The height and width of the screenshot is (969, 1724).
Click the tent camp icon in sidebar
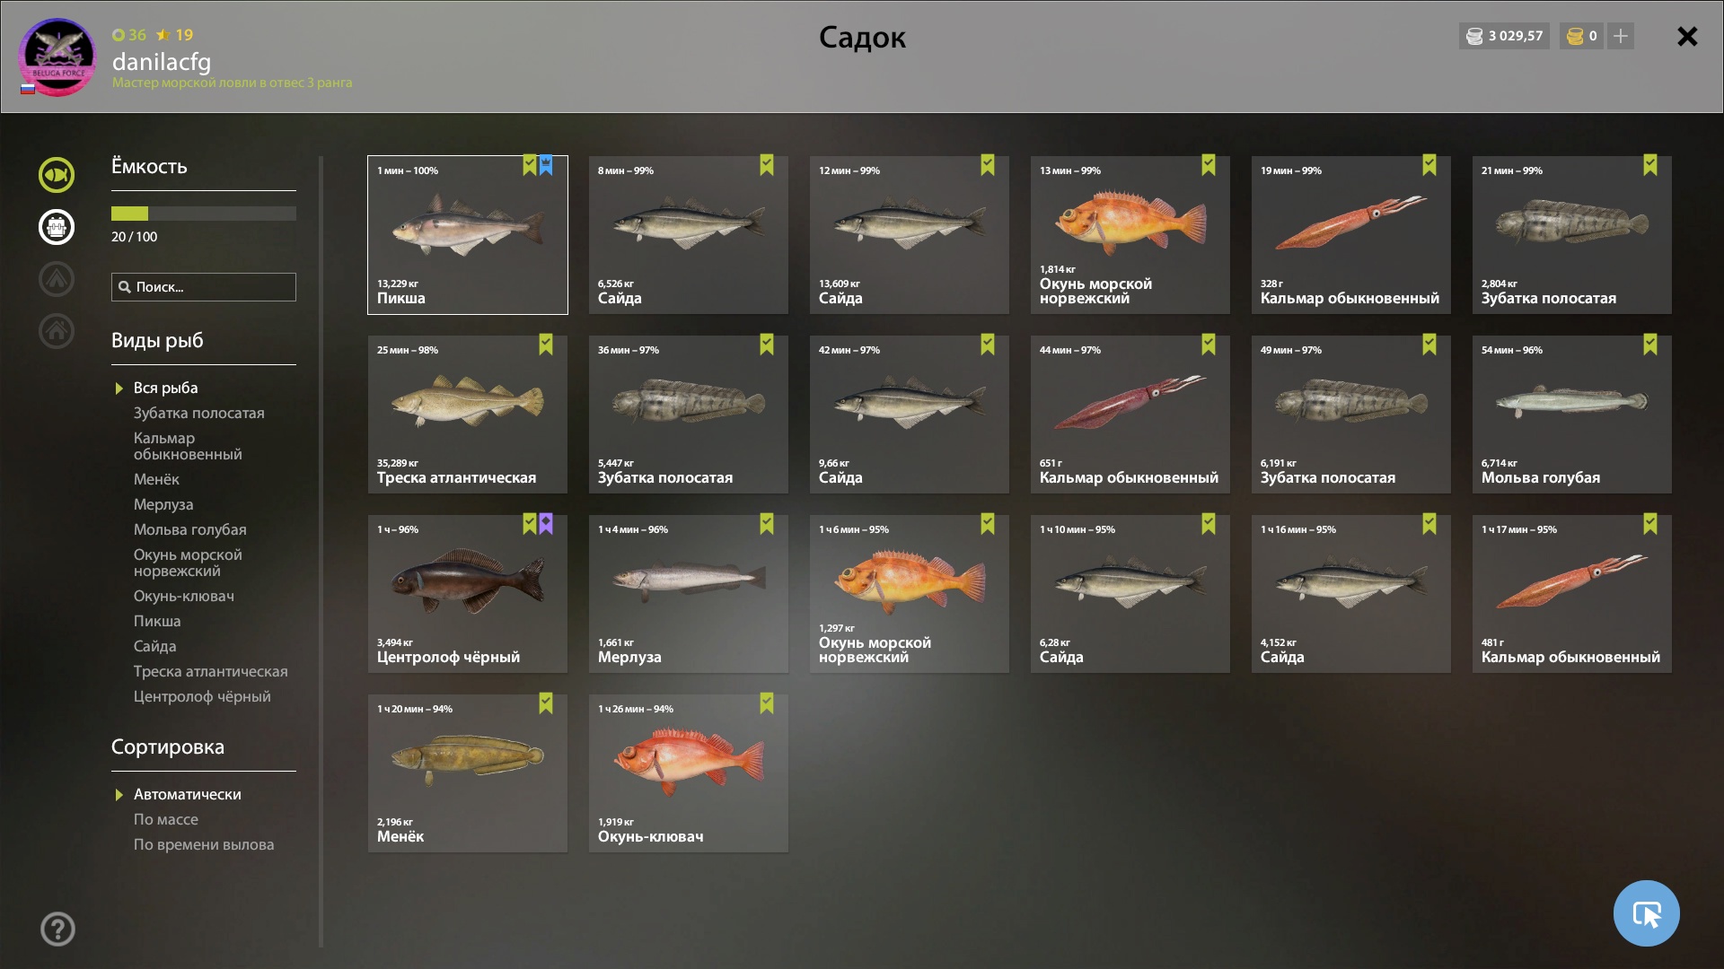tap(56, 279)
